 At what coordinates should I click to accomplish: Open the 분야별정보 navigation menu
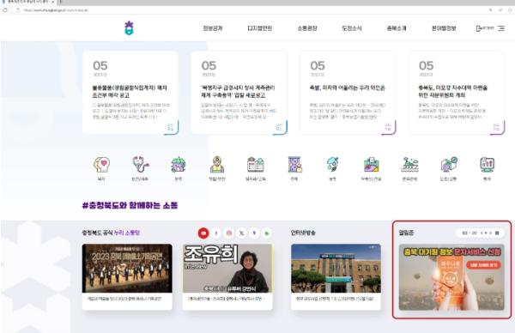click(x=444, y=28)
